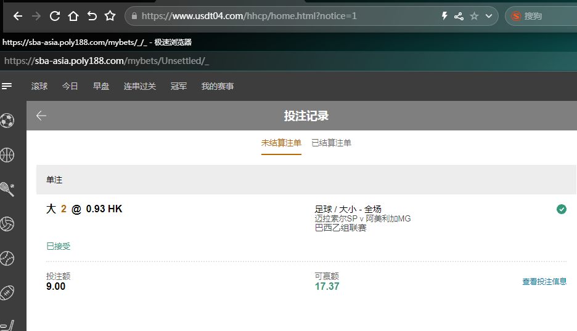Open the 滚球 menu item
Screen dimensions: 577x331
pos(39,86)
